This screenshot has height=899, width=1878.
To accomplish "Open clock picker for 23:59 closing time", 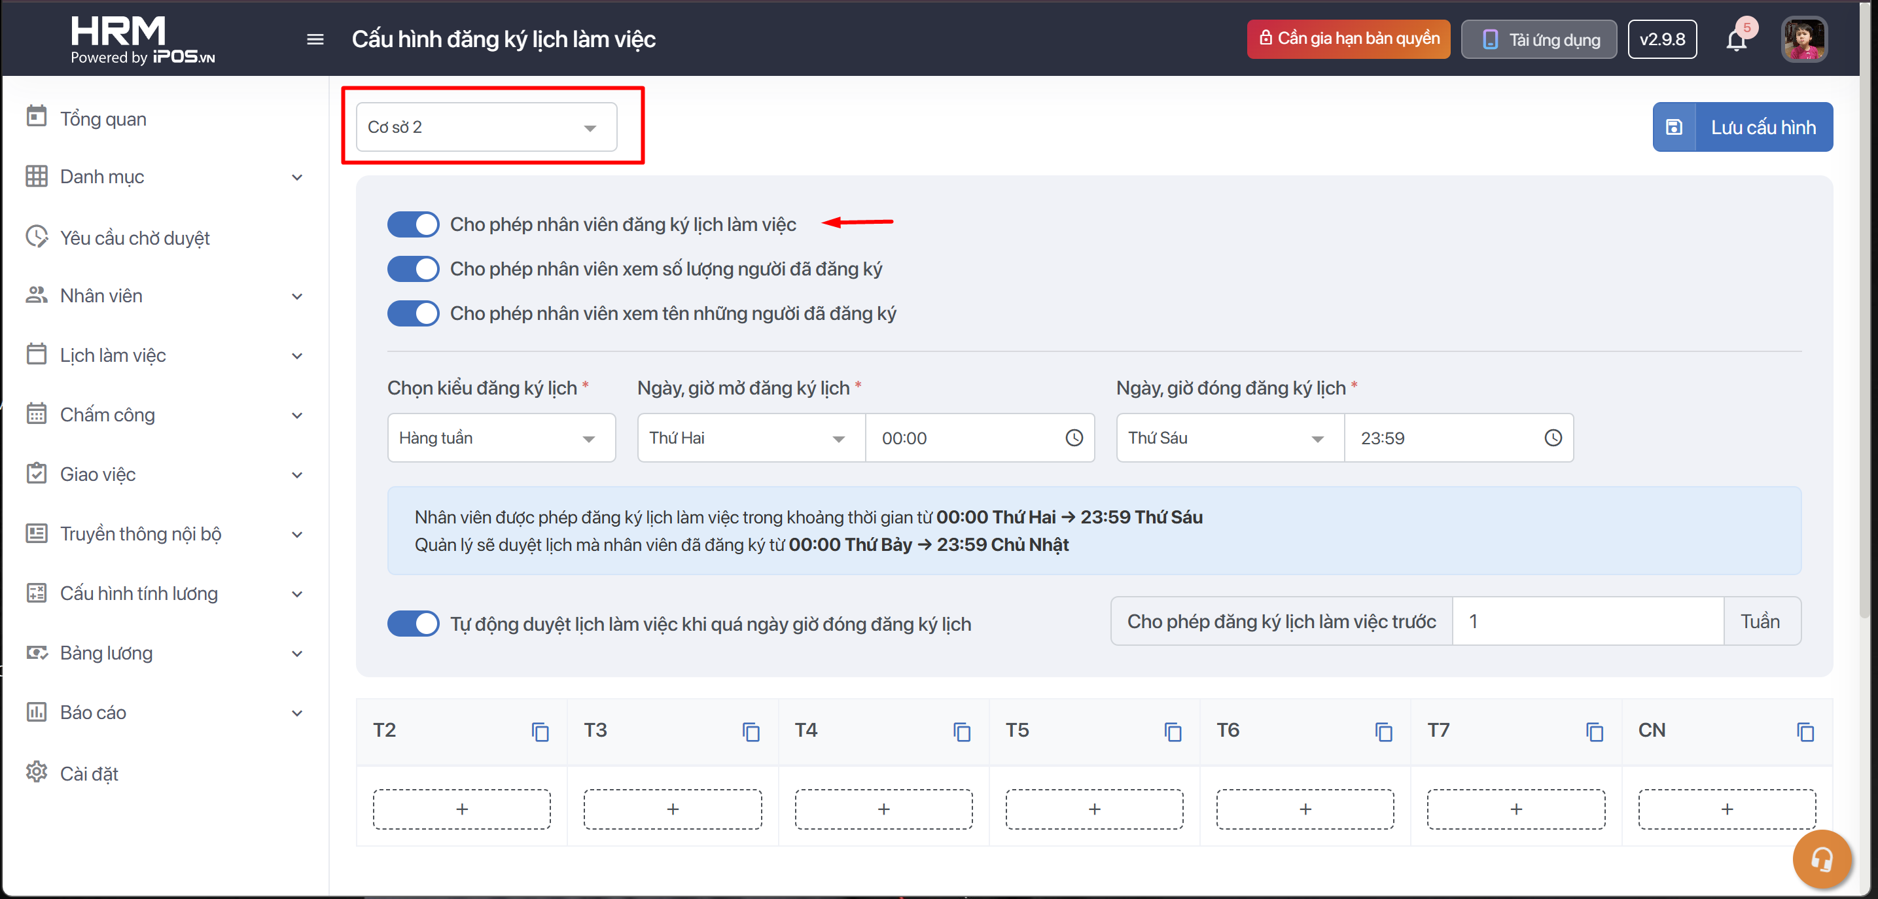I will [1553, 438].
